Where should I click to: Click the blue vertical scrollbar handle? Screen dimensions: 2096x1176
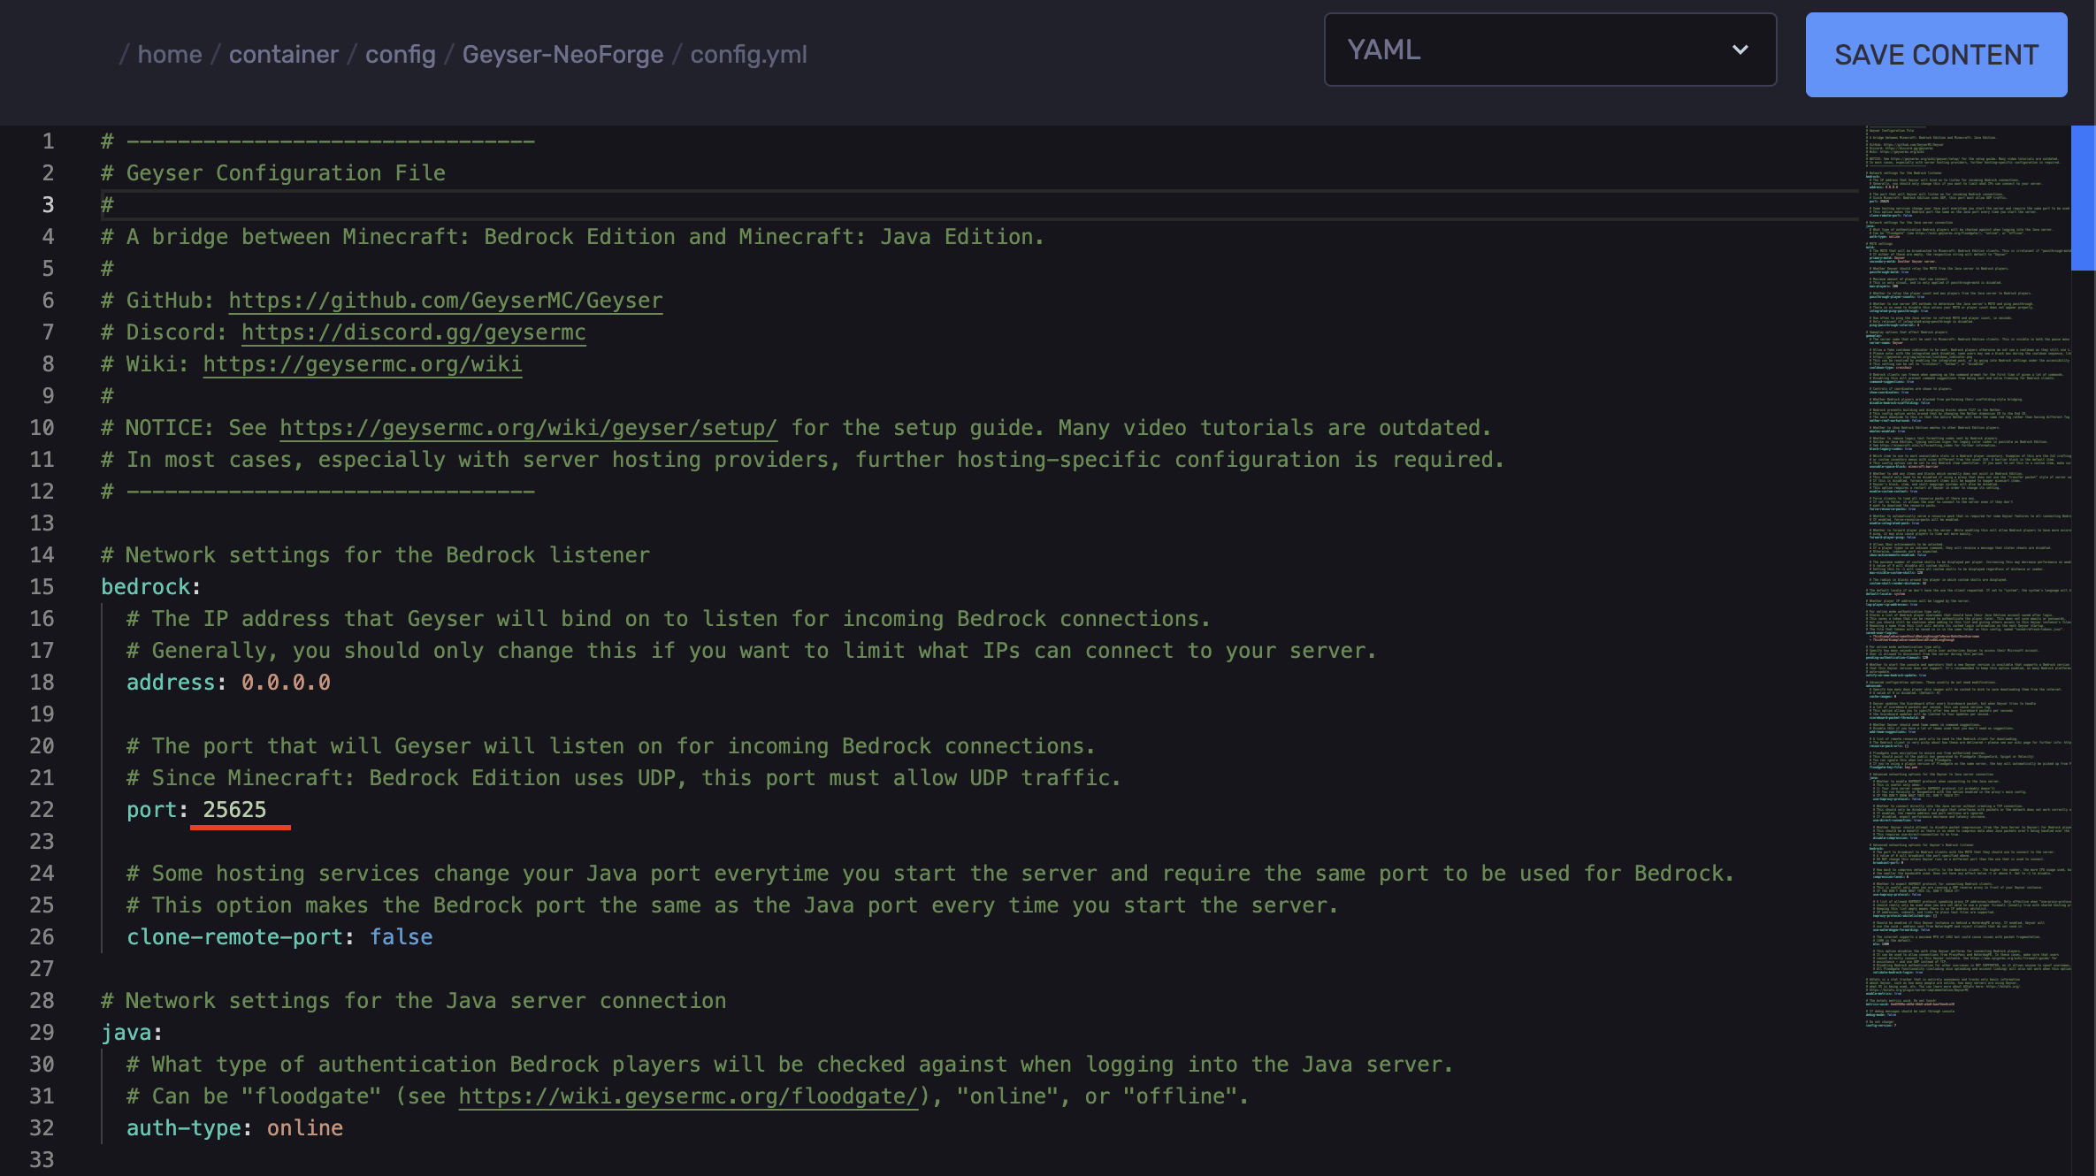[2083, 196]
